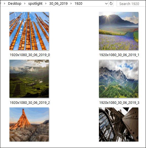The image size is (146, 148).
Task: Select the green patchwork valley thumbnail
Action: (29, 79)
